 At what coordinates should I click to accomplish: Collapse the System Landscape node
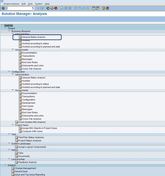9,144
